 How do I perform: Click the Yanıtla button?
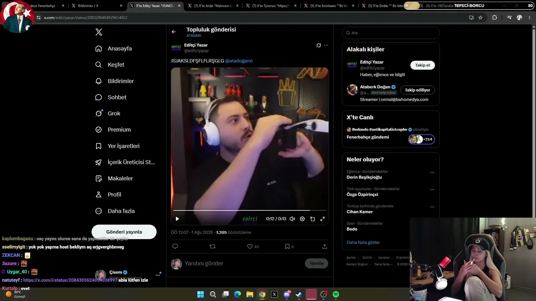pos(317,263)
